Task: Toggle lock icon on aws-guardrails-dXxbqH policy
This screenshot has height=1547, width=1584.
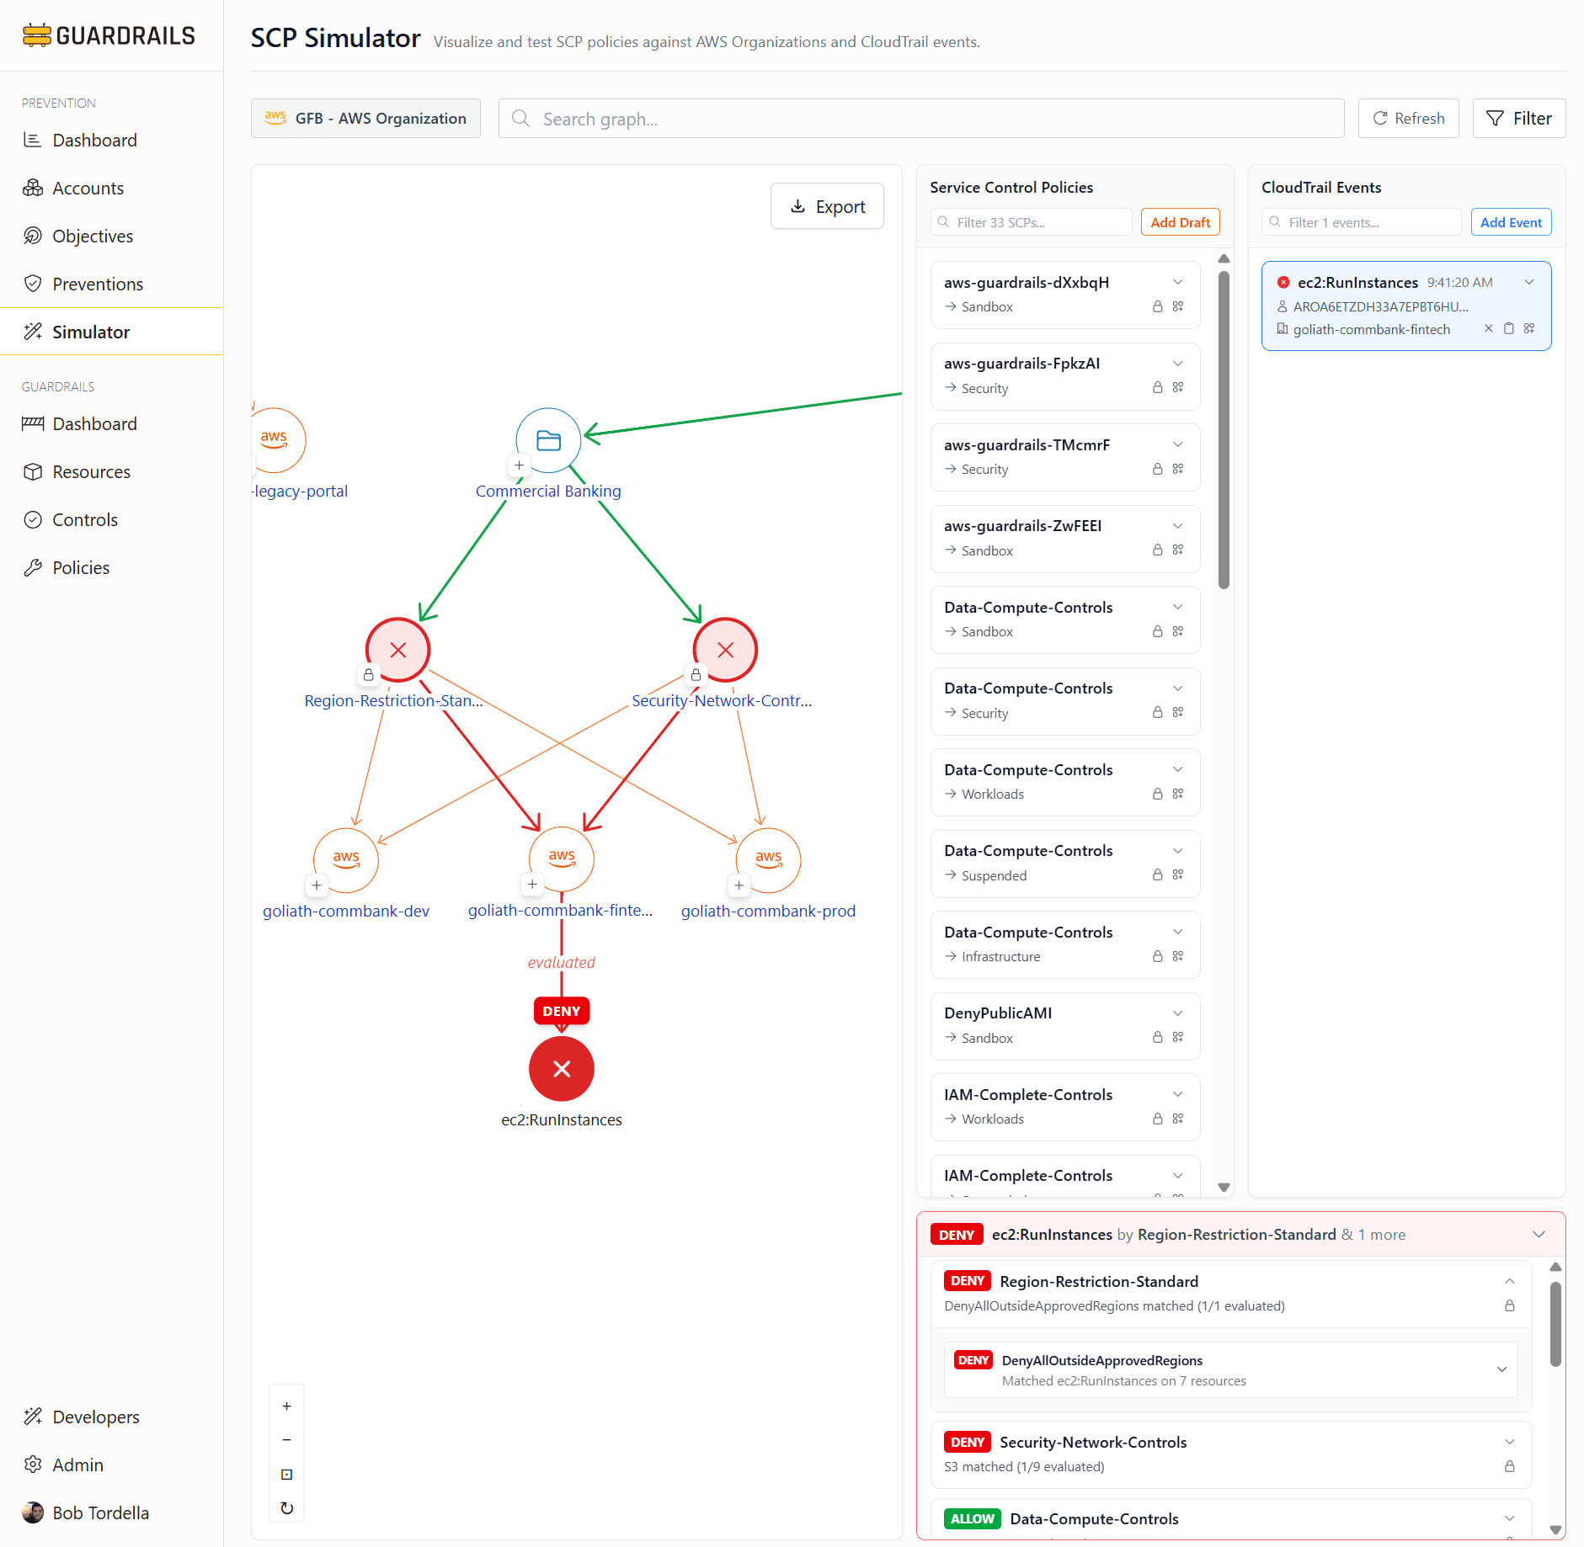Action: click(x=1157, y=307)
